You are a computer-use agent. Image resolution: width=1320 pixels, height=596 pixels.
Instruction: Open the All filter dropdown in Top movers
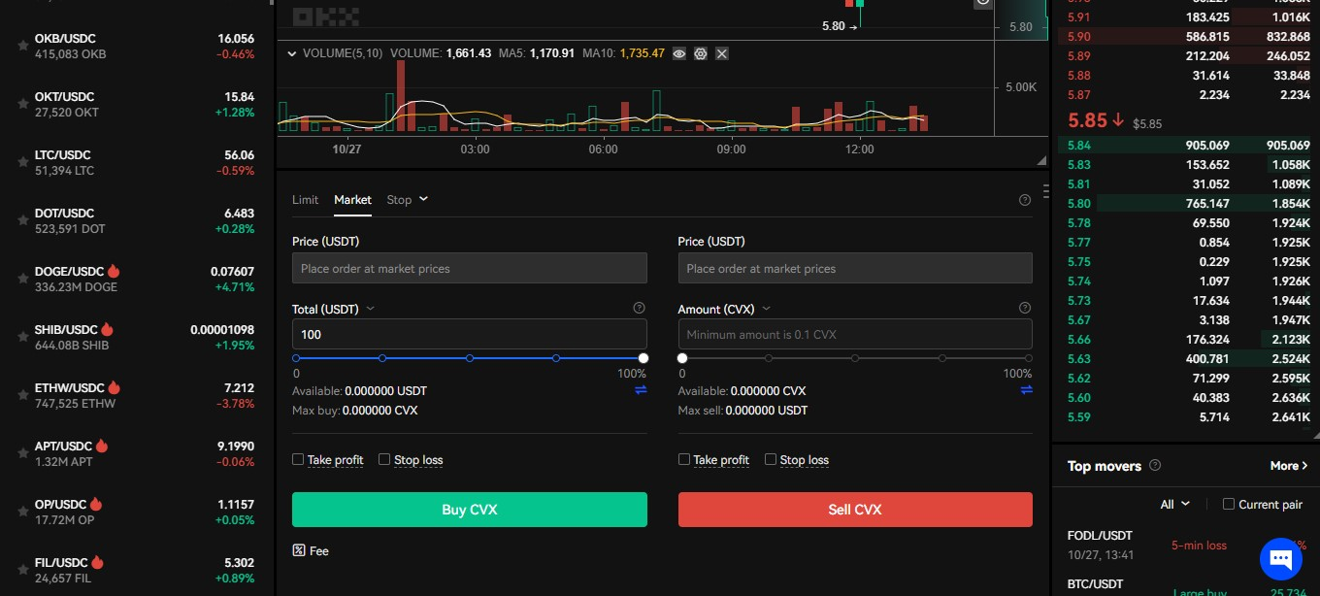click(x=1174, y=504)
